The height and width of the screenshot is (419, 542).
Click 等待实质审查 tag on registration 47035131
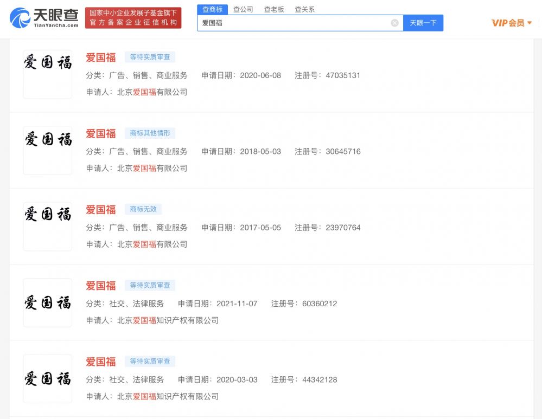(150, 57)
